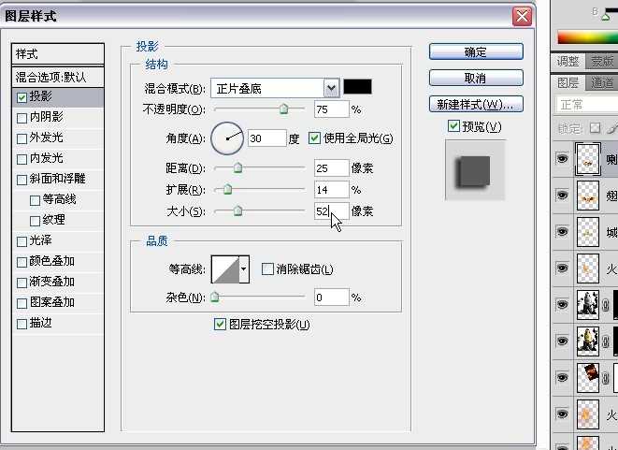The height and width of the screenshot is (450, 618).
Task: Pick a color from the spectrum ramp
Action: 587,37
